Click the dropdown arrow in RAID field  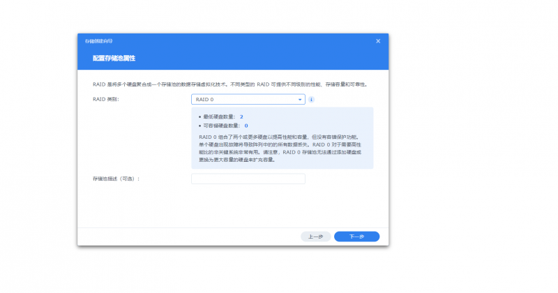click(300, 100)
